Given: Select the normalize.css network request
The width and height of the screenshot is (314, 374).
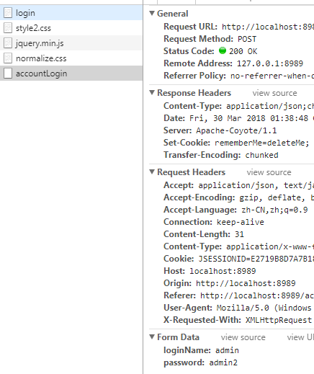Looking at the screenshot, I should tap(71, 58).
